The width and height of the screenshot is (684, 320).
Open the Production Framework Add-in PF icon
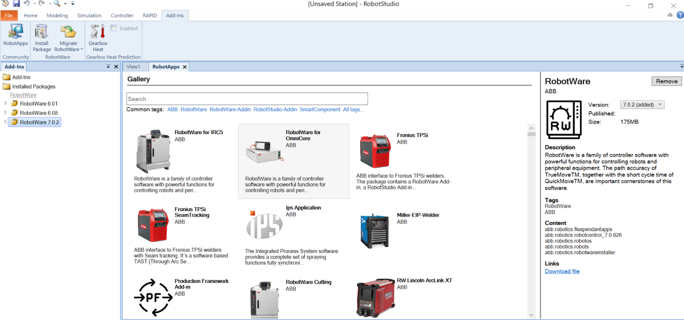153,297
